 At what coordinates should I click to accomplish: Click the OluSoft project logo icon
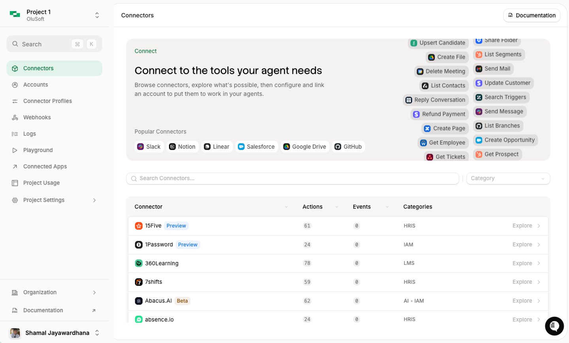[x=15, y=15]
